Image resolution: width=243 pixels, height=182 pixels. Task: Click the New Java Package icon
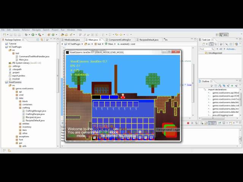pyautogui.click(x=49, y=35)
